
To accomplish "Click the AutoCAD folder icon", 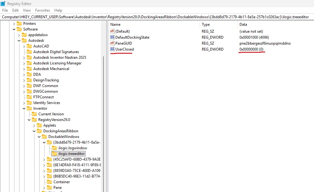I will 29,46.
